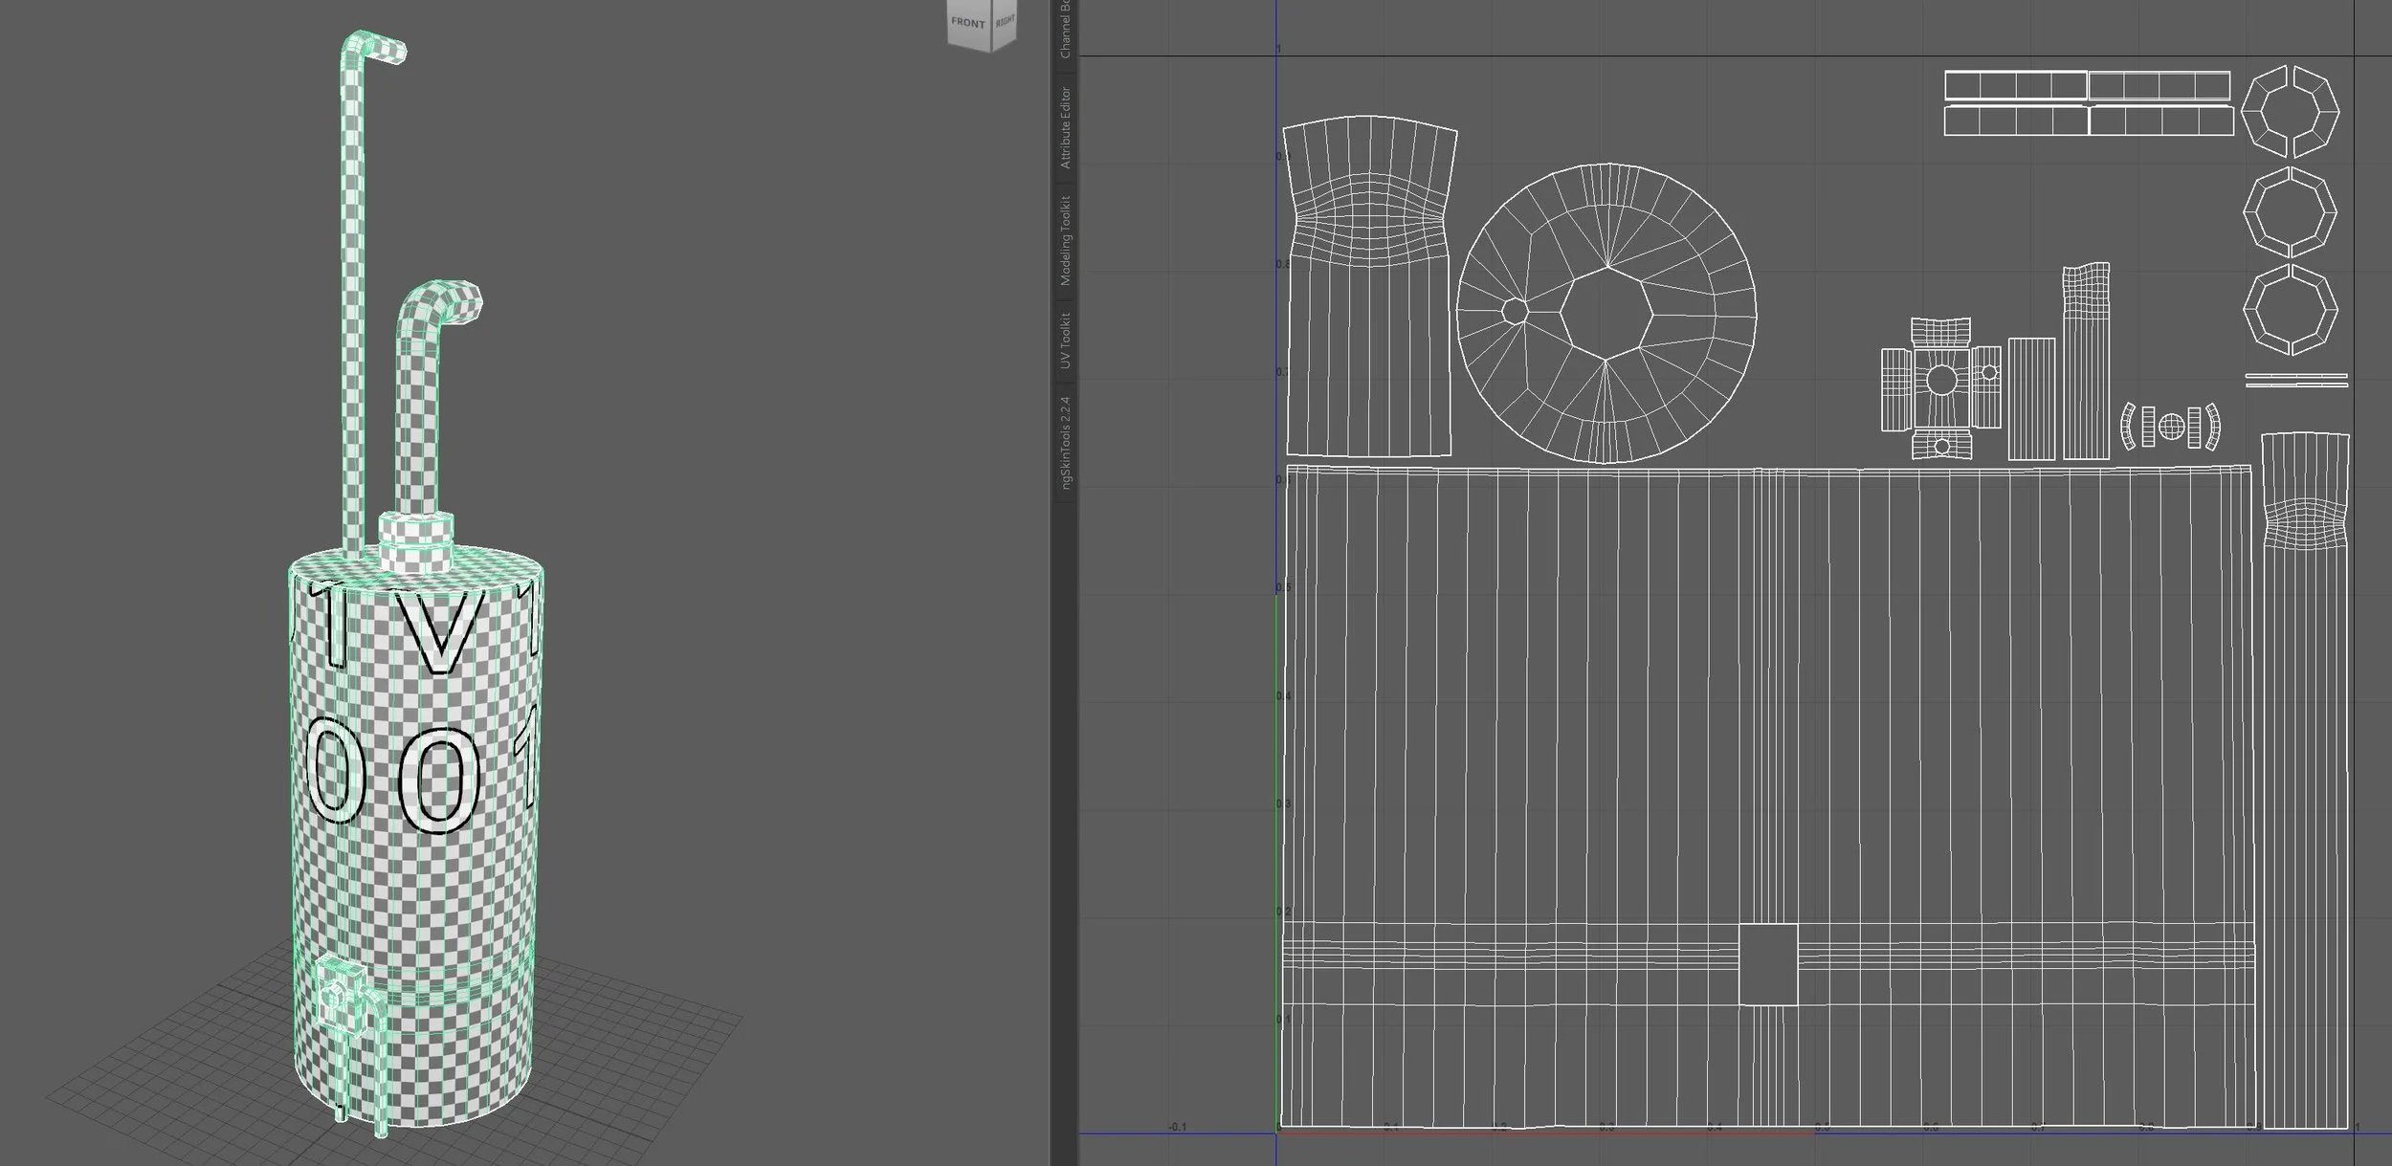Open the ngSkinTools 2.2.4 tab
This screenshot has height=1166, width=2392.
1065,440
